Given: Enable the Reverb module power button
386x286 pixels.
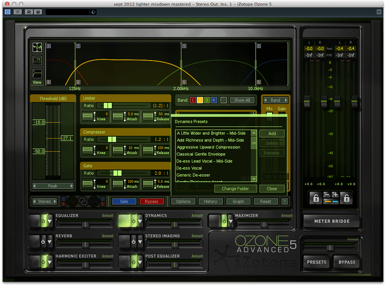Looking at the screenshot, I should (43, 241).
